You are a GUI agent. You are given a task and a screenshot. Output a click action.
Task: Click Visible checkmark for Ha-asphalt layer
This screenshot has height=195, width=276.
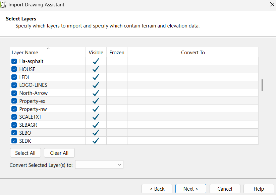pyautogui.click(x=96, y=61)
